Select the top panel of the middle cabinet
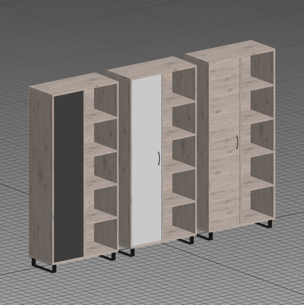 [152, 68]
